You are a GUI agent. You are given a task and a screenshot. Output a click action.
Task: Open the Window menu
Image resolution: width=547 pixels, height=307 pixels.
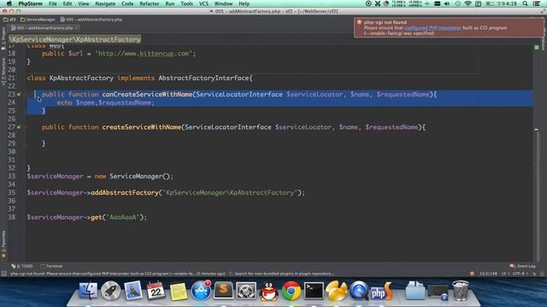click(223, 3)
